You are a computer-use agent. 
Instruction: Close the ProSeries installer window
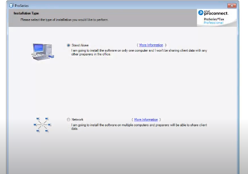(x=232, y=6)
